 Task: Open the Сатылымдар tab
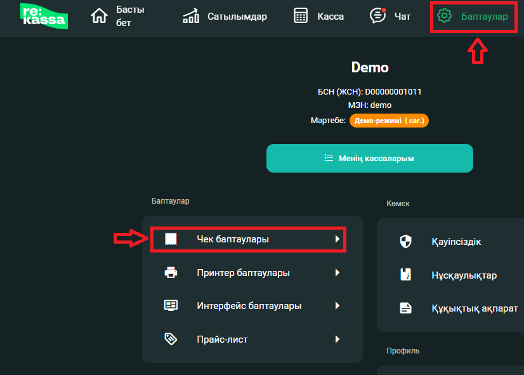pos(237,16)
